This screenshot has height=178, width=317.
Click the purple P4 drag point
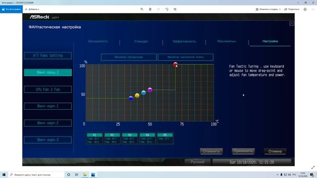click(150, 90)
